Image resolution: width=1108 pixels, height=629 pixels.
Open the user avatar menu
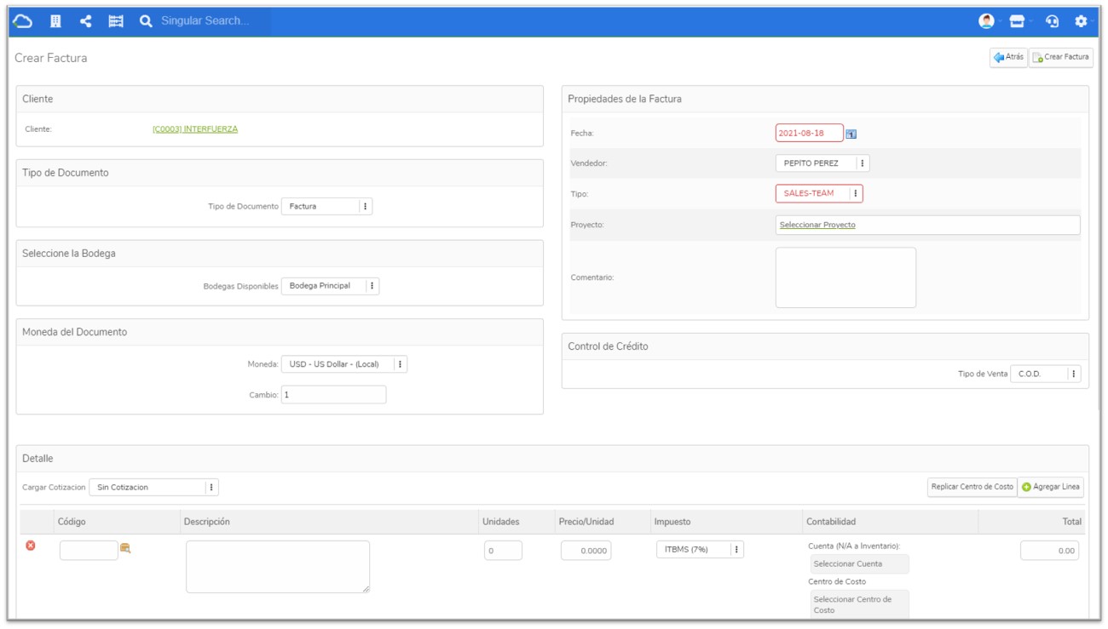tap(986, 21)
